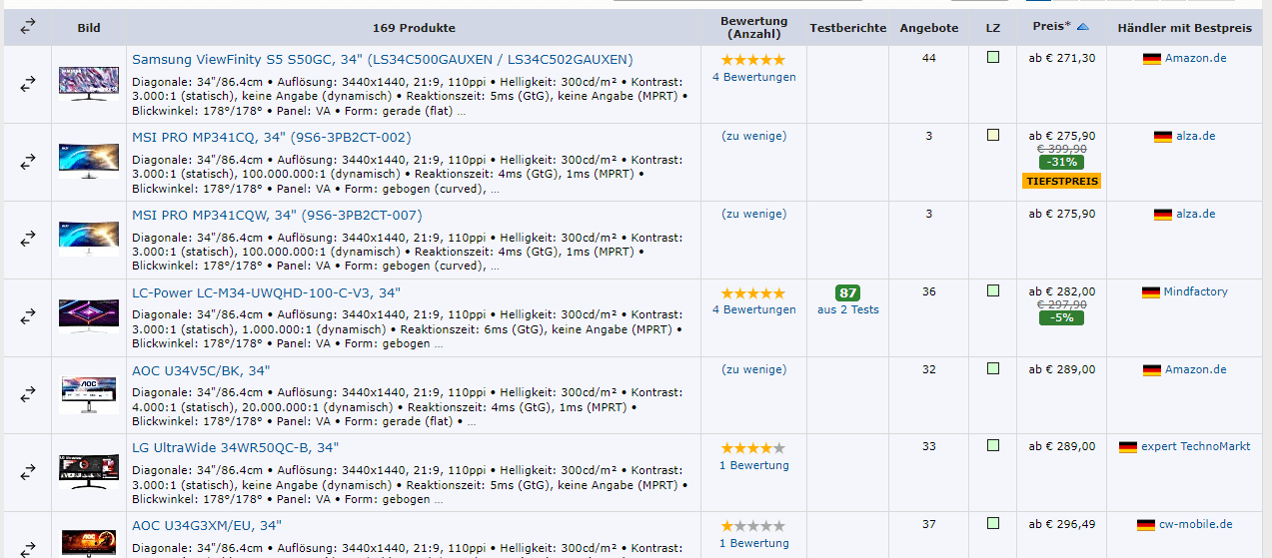Sort by Testberichte column header
This screenshot has width=1272, height=558.
coord(848,28)
